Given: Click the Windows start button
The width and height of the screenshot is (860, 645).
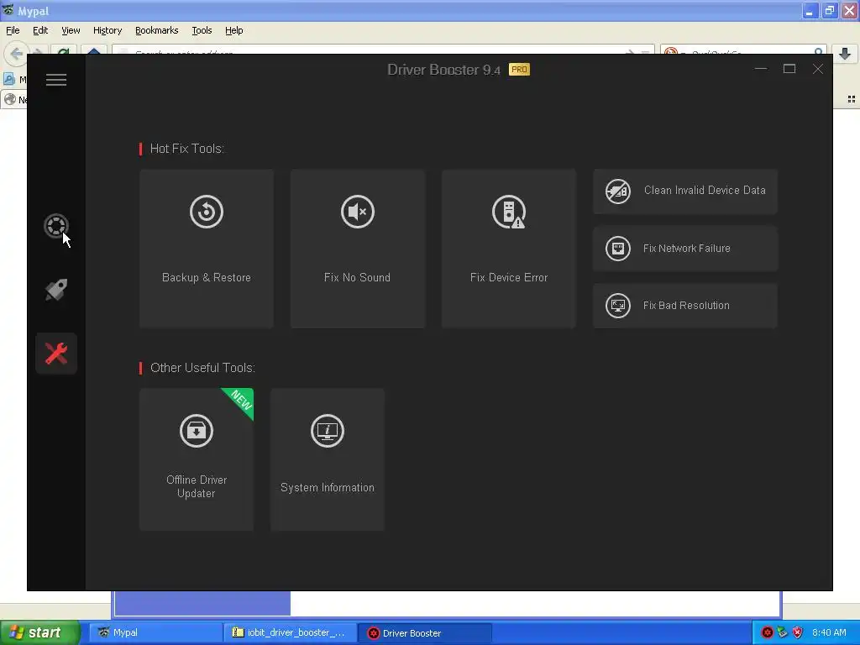Looking at the screenshot, I should pyautogui.click(x=40, y=632).
